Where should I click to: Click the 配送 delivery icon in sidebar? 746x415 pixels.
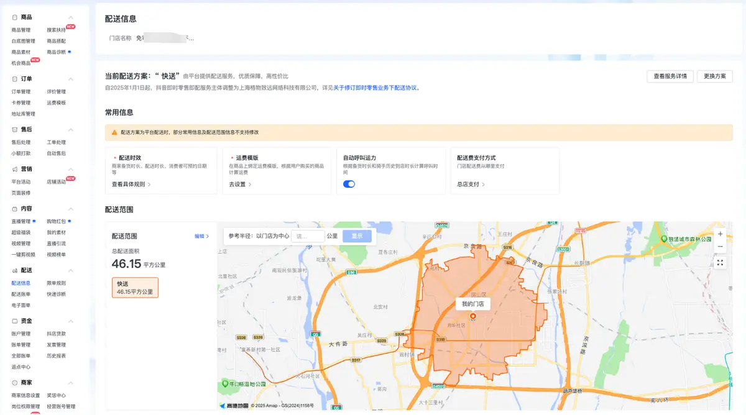15,270
